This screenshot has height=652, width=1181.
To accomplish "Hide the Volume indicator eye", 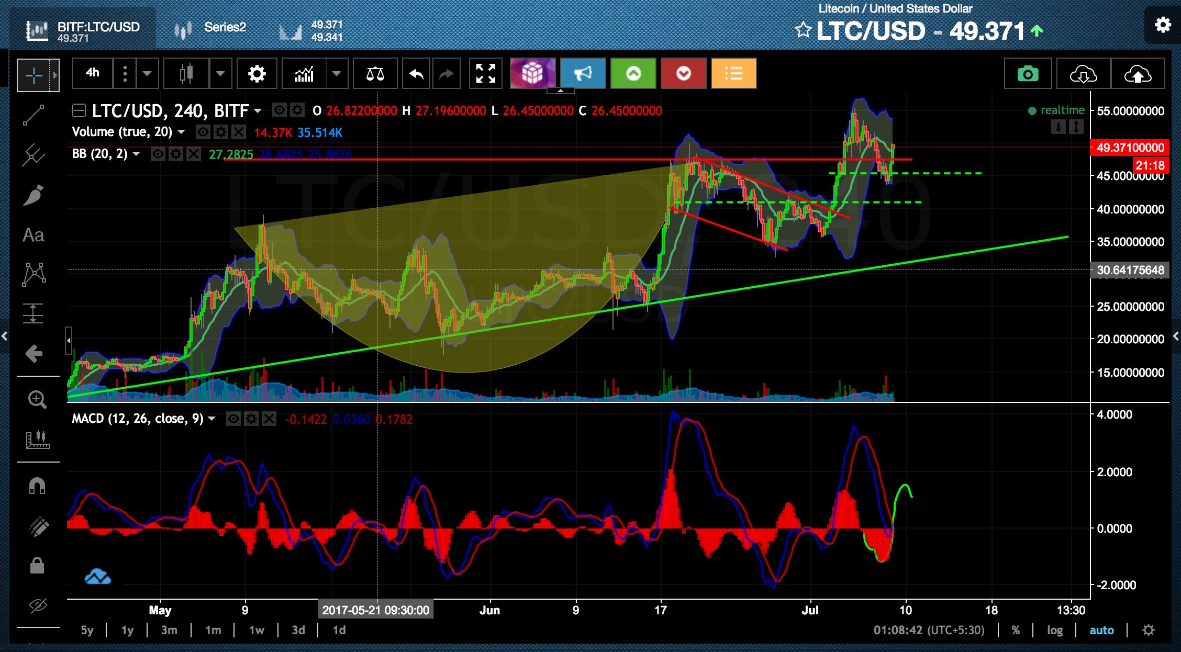I will click(203, 132).
